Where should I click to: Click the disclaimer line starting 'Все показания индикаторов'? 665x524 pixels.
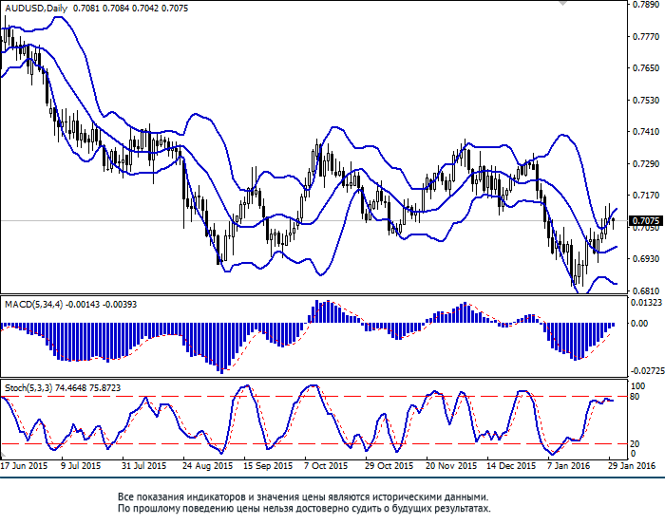coord(303,496)
